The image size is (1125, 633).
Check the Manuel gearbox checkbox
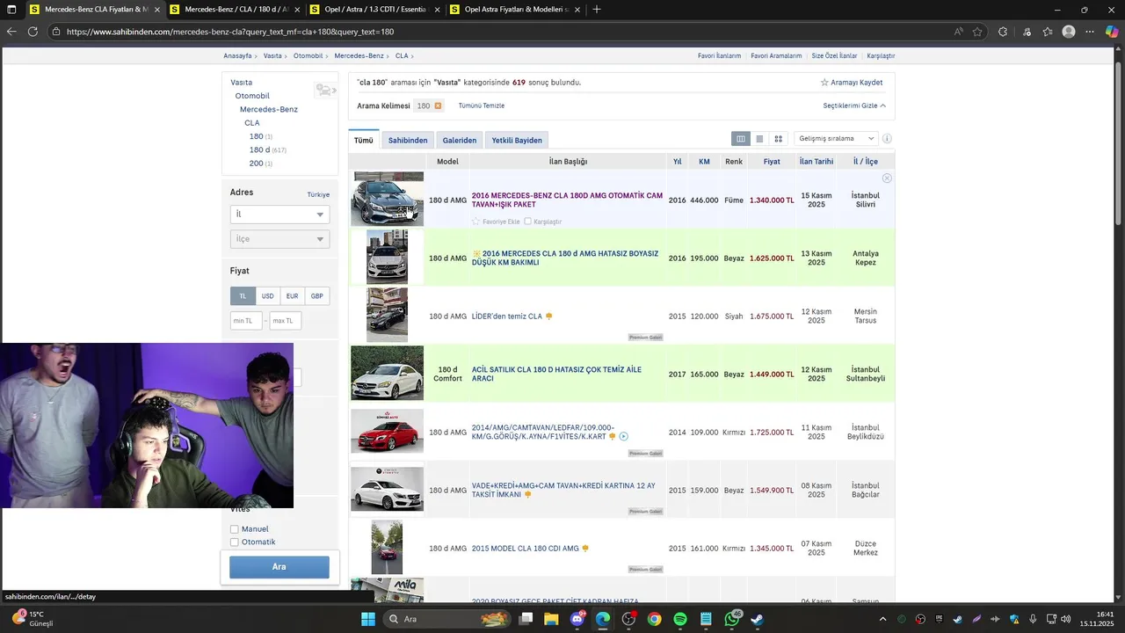click(234, 529)
